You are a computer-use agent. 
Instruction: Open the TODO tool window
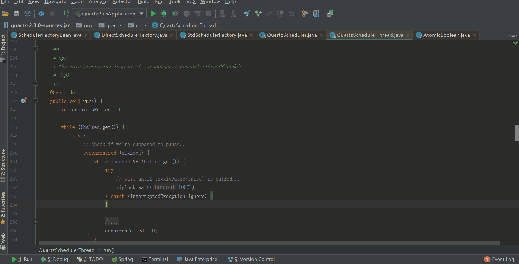pos(90,259)
